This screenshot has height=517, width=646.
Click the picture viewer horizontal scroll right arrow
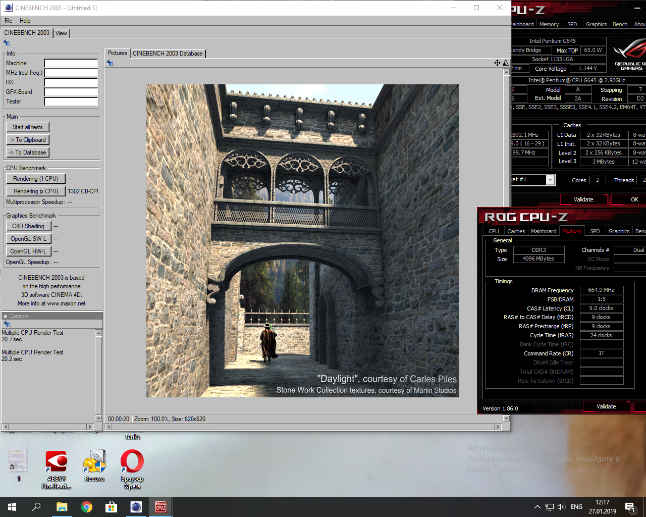pyautogui.click(x=498, y=427)
